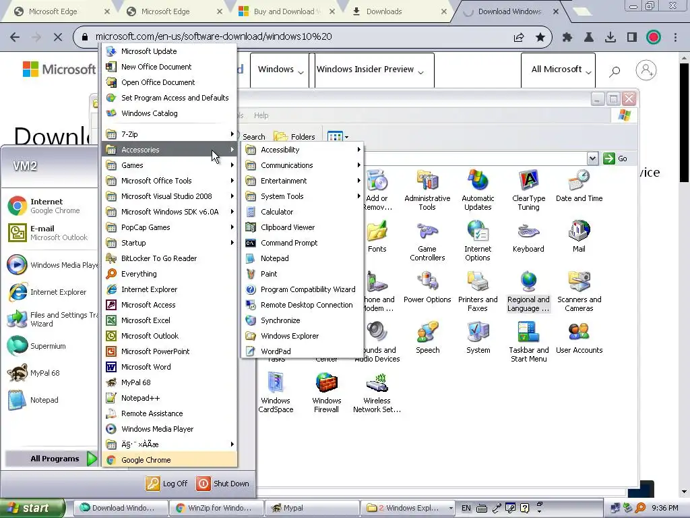Click the EN language bar indicator
The width and height of the screenshot is (690, 518).
point(466,508)
